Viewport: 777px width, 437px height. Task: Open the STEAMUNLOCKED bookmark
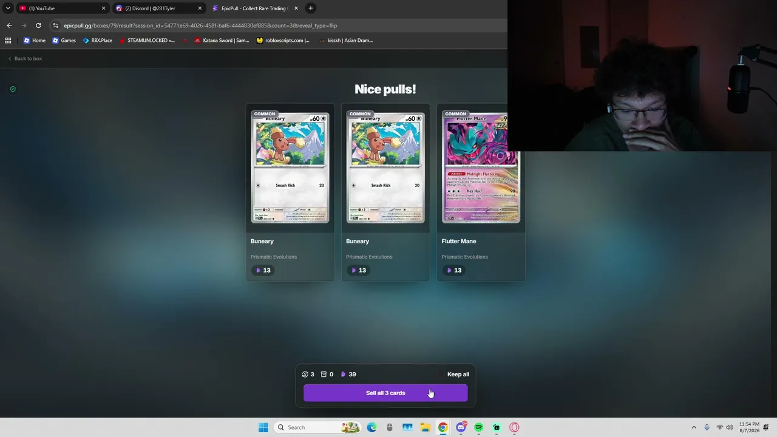[147, 41]
